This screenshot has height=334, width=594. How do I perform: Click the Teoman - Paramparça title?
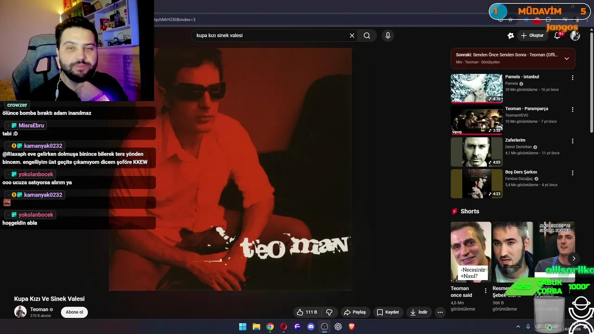pos(527,109)
